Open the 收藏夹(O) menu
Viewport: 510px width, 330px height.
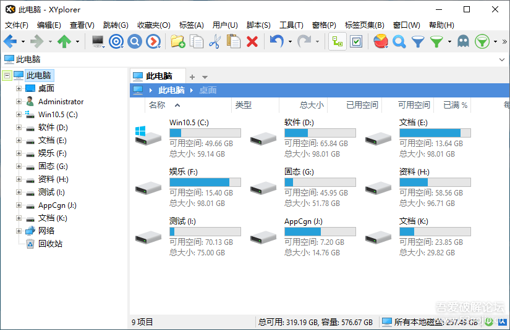(x=153, y=25)
